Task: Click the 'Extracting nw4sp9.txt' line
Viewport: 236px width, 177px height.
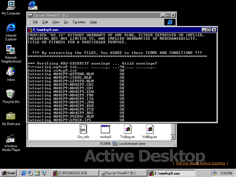Action: point(76,71)
